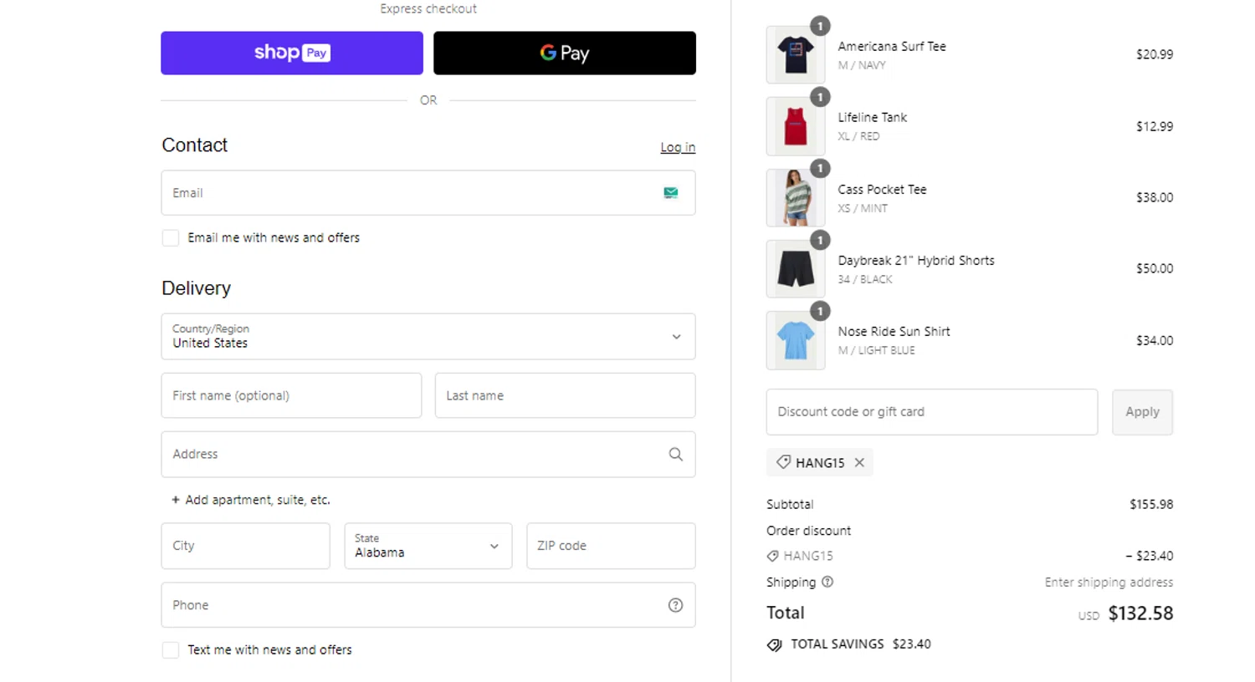Screen dimensions: 1255x682
Task: Expand the State dropdown
Action: 428,546
